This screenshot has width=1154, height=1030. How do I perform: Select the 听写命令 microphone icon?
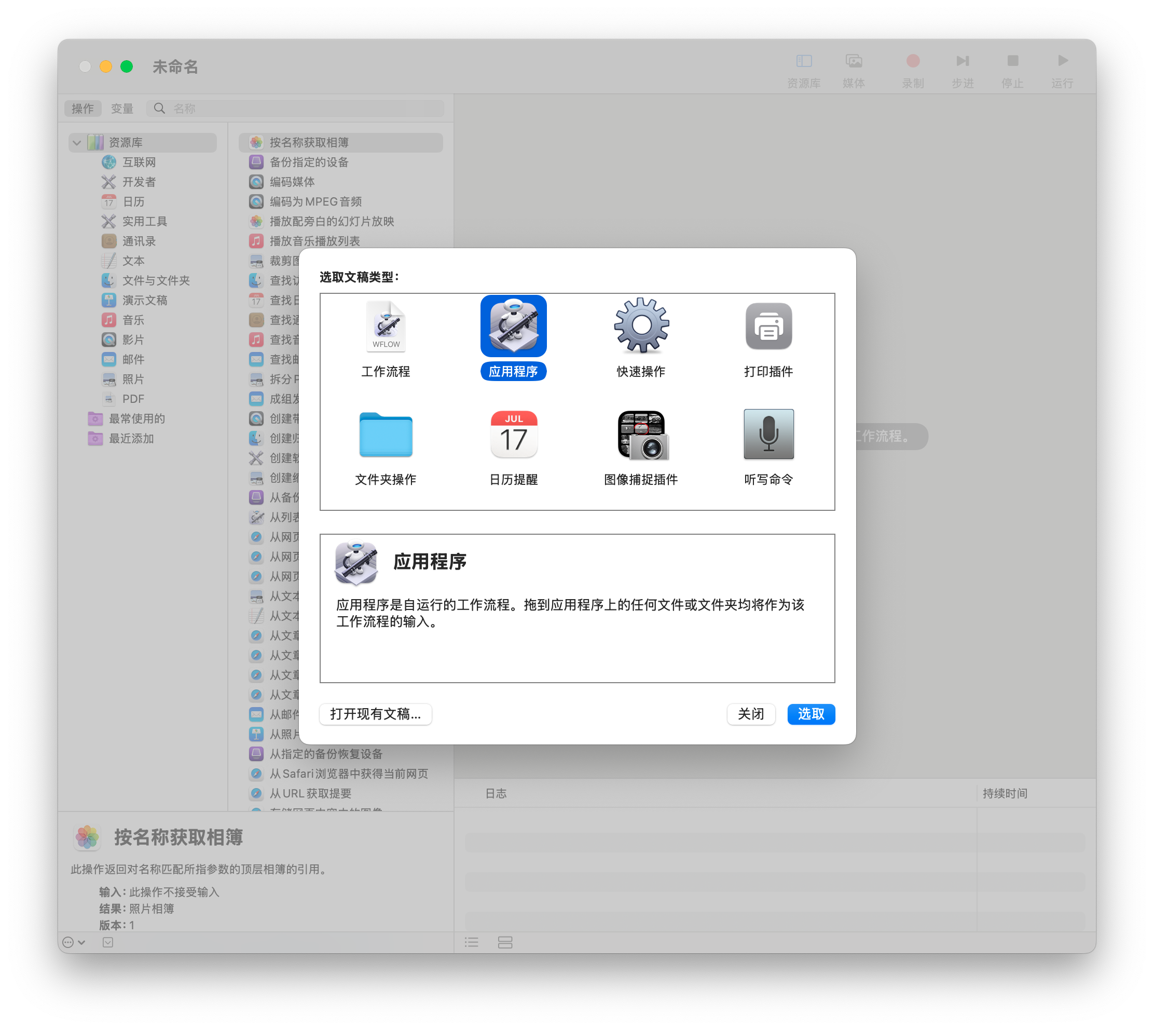pos(768,435)
